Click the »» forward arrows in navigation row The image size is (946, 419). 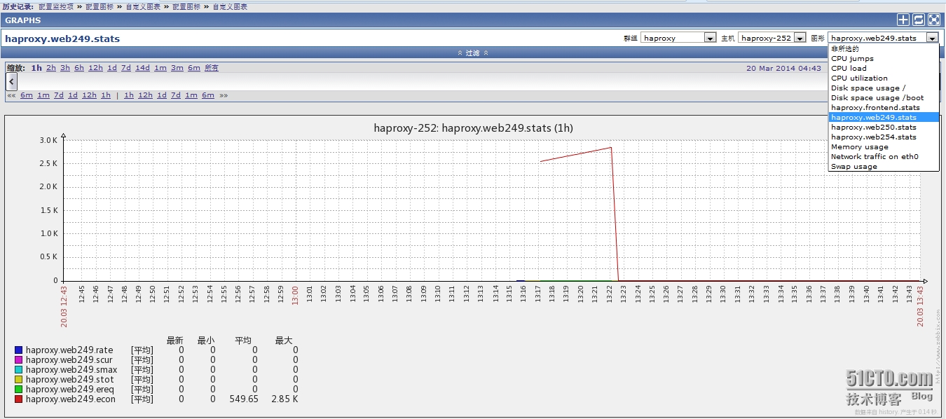[x=224, y=95]
